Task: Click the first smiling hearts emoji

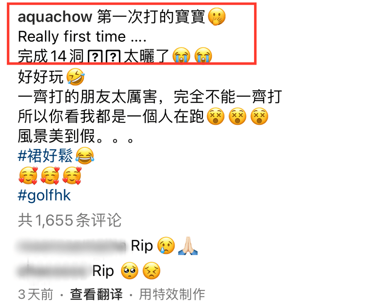Action: (x=28, y=175)
